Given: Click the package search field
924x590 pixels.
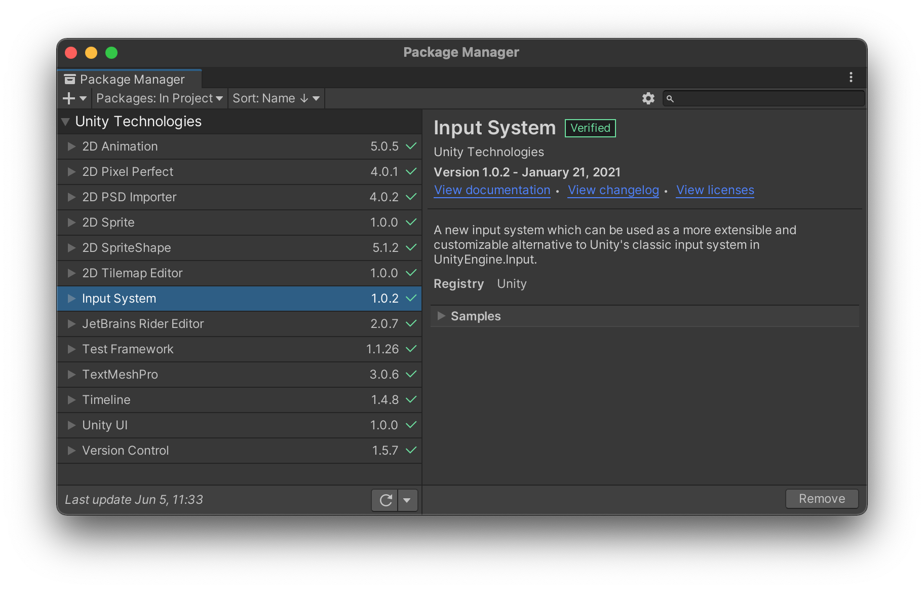Looking at the screenshot, I should click(x=763, y=98).
